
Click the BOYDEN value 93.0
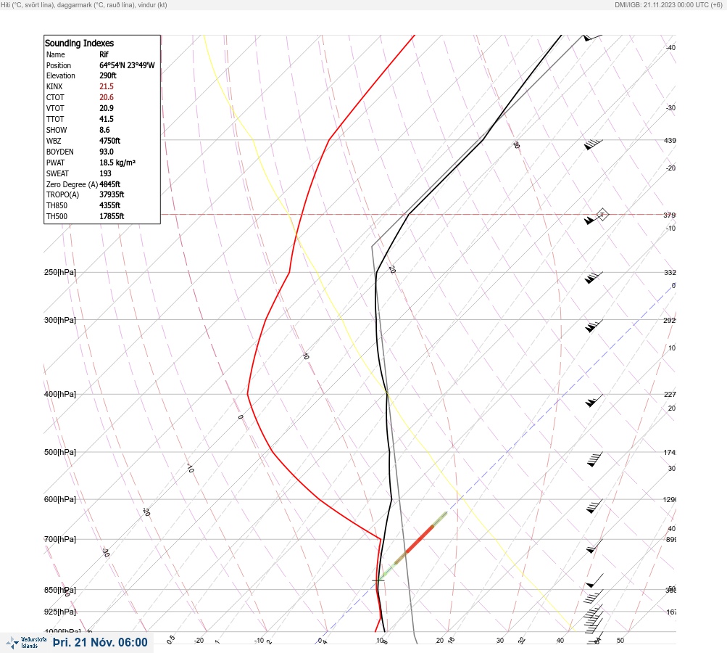coord(107,152)
